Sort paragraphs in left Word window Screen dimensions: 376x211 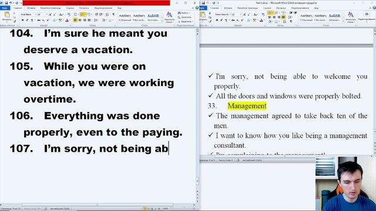pyautogui.click(x=107, y=14)
